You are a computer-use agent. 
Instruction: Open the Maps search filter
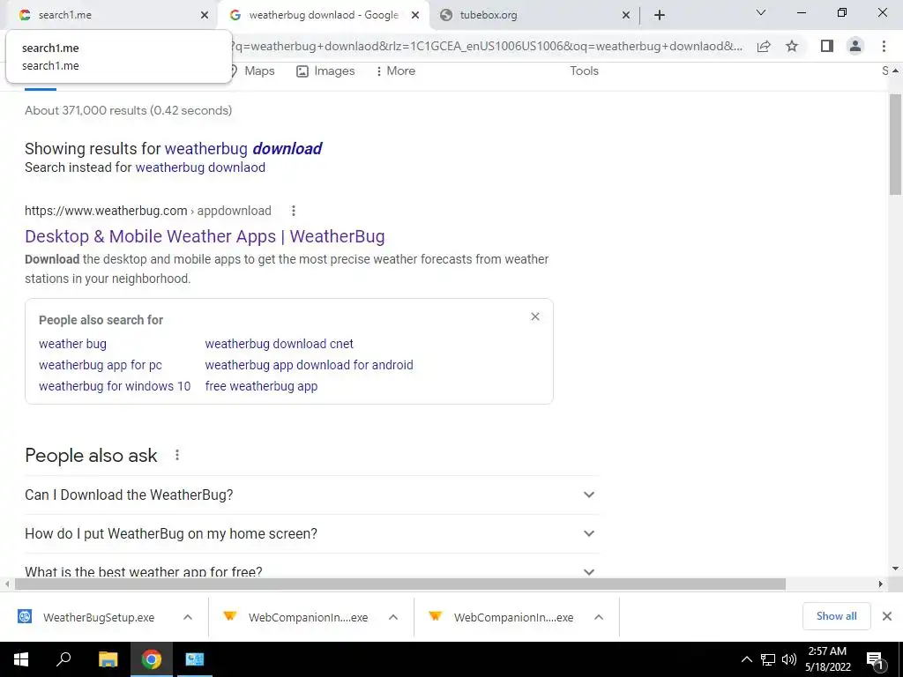(x=252, y=71)
